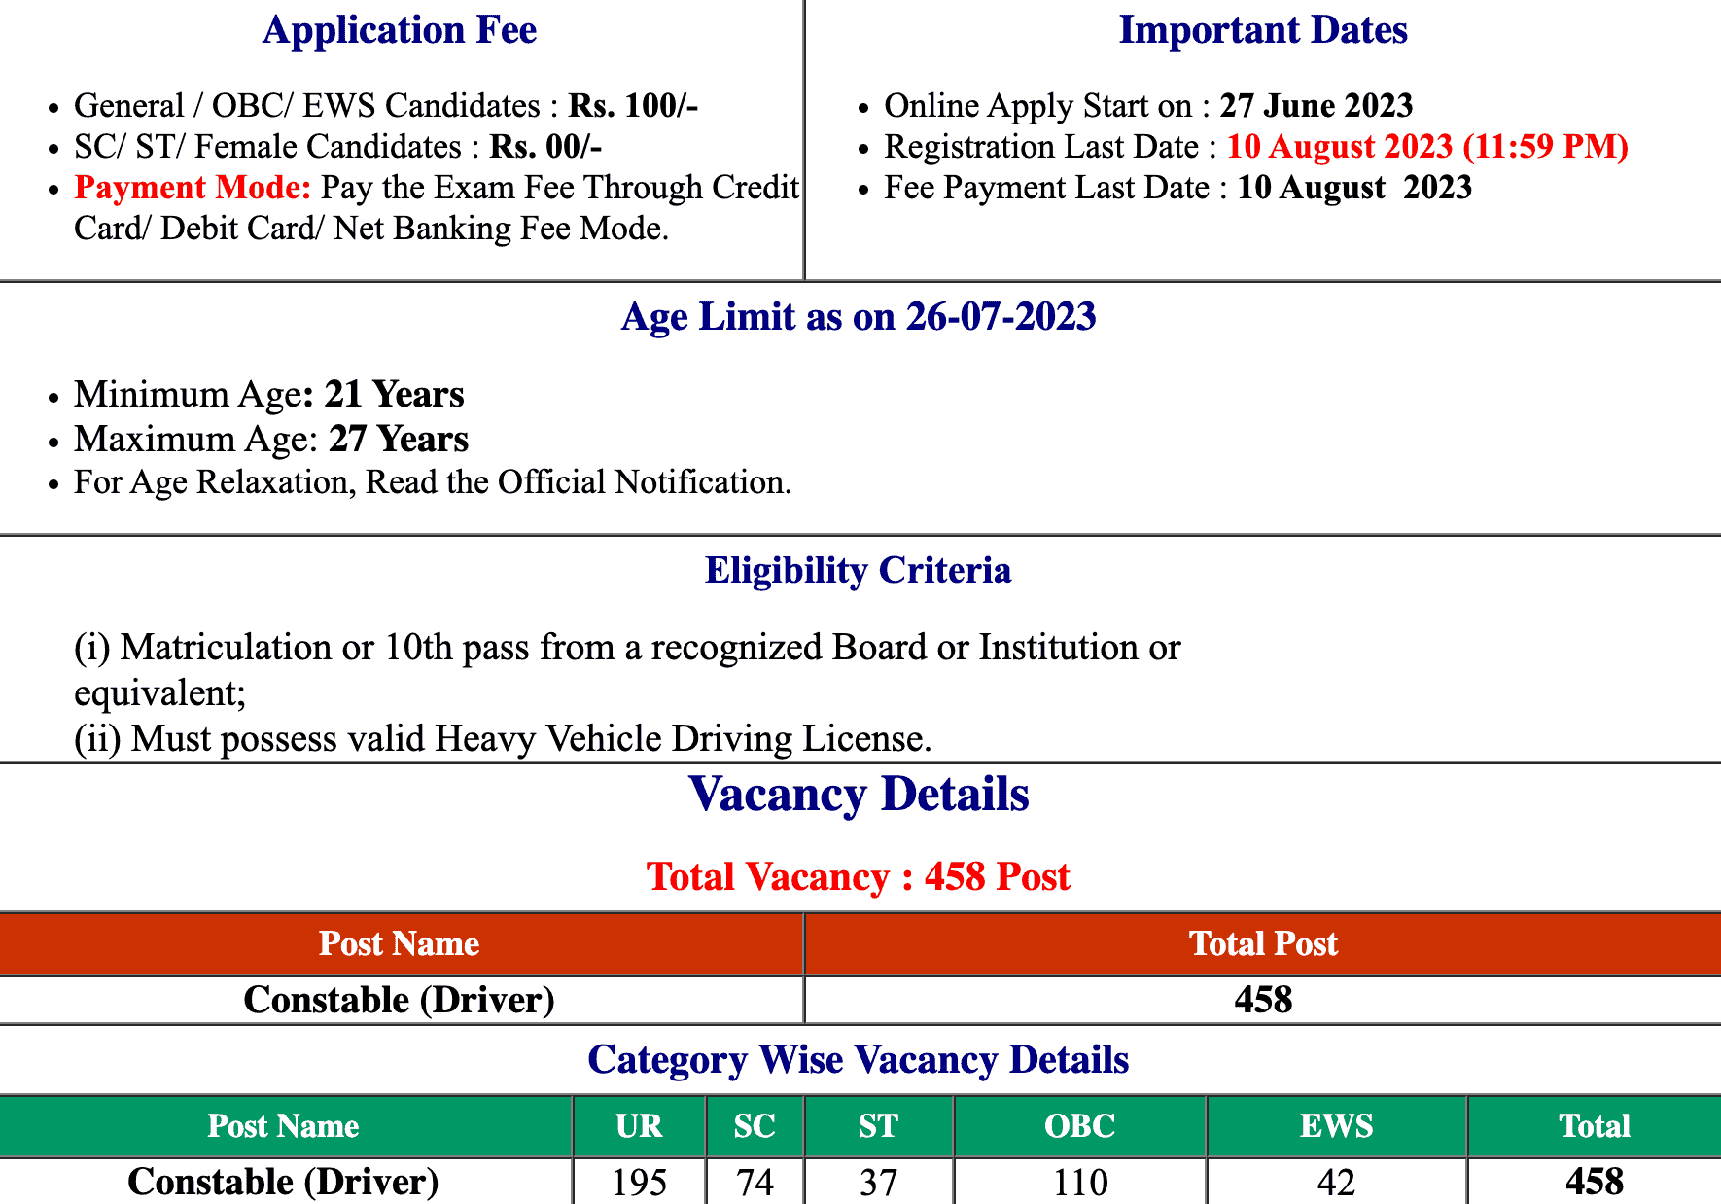Click the 27 June 2023 start date

(1316, 105)
